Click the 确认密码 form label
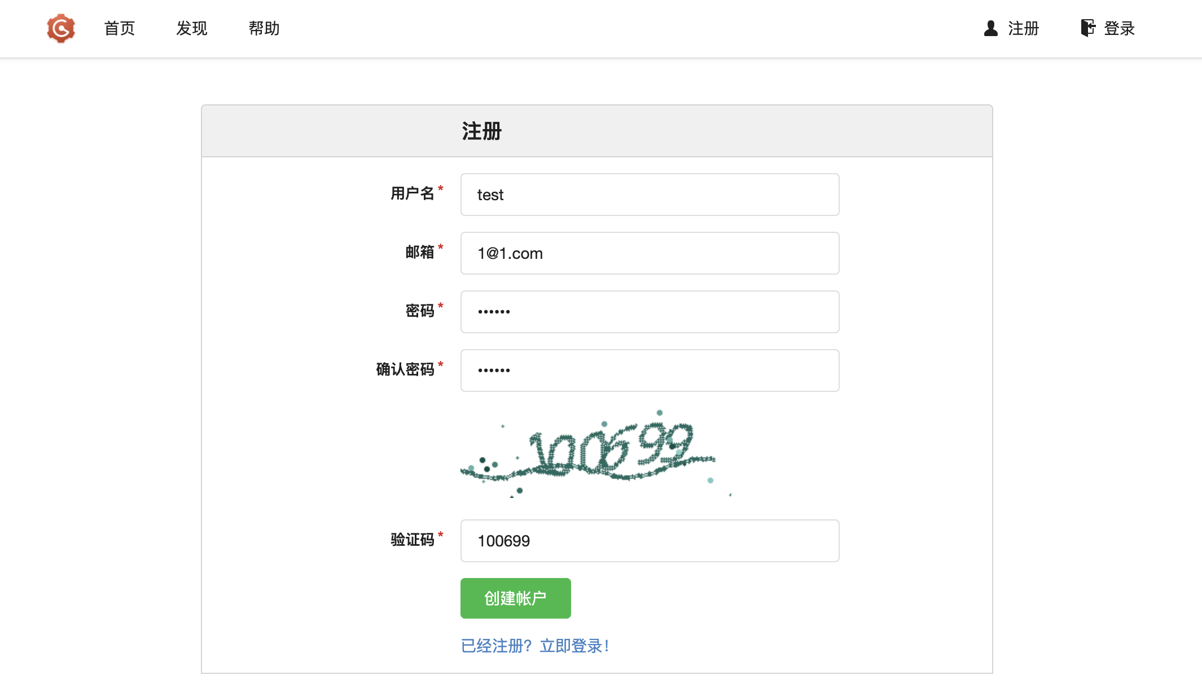Screen dimensions: 1202x697 405,369
